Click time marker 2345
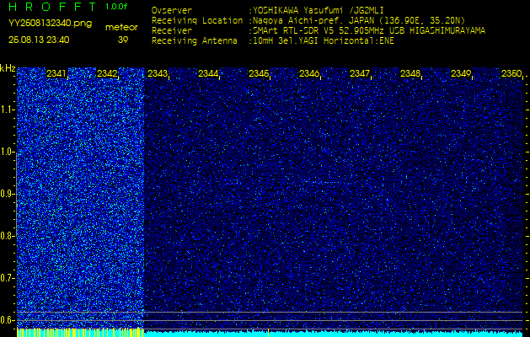The image size is (530, 337). (x=259, y=73)
